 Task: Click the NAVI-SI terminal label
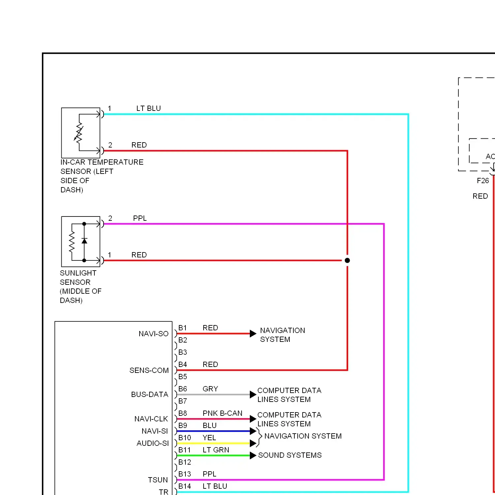point(155,431)
